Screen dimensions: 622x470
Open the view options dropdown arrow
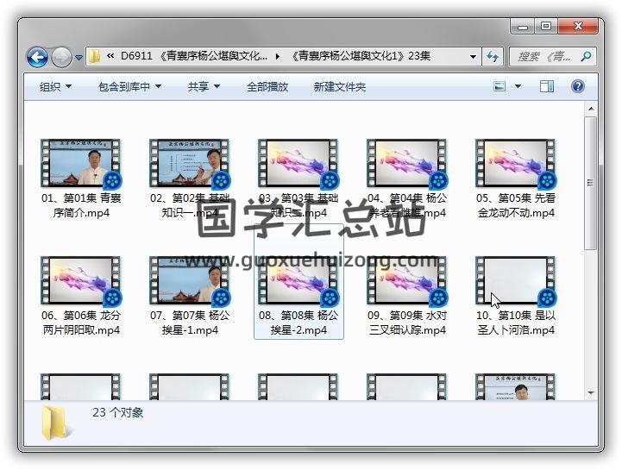[518, 86]
